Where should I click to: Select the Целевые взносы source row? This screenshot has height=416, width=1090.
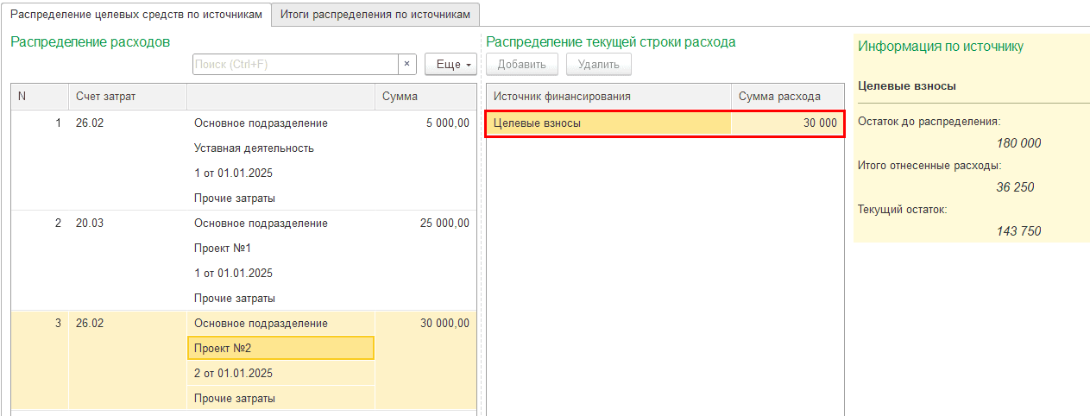click(x=608, y=123)
